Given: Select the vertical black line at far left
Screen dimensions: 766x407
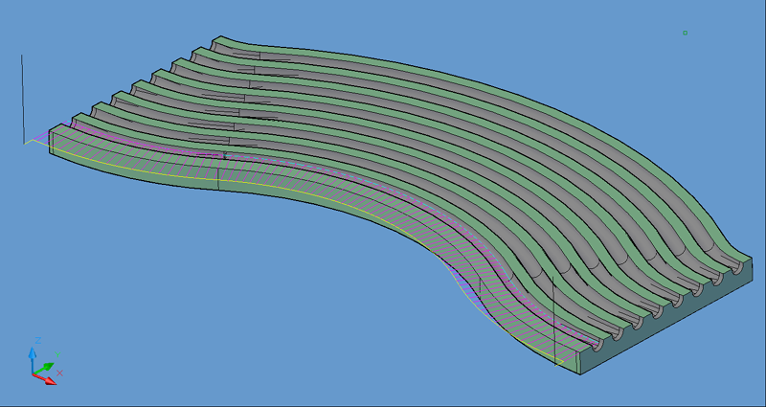Looking at the screenshot, I should coord(22,96).
